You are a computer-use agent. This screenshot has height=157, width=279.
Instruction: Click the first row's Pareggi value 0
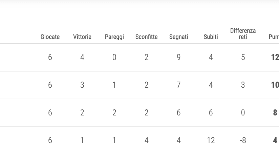[114, 57]
